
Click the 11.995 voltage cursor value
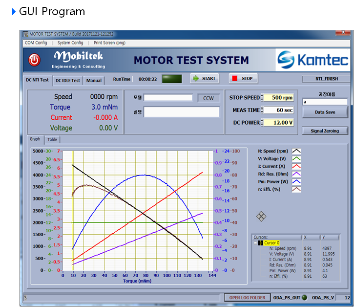pos(328,254)
